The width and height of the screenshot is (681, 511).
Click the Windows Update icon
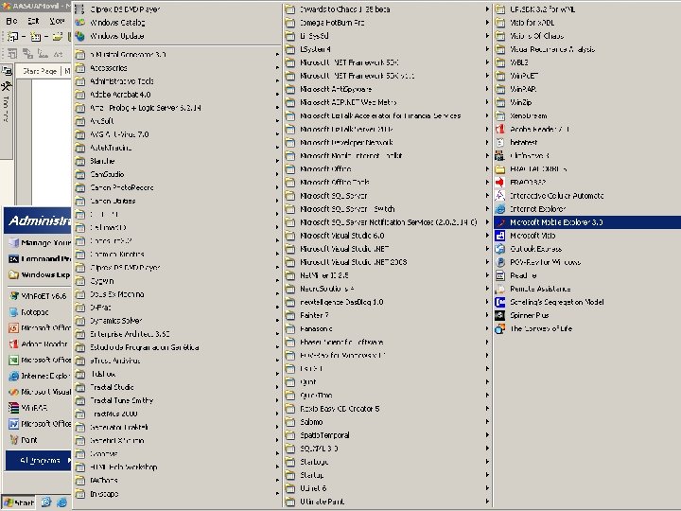pos(79,36)
